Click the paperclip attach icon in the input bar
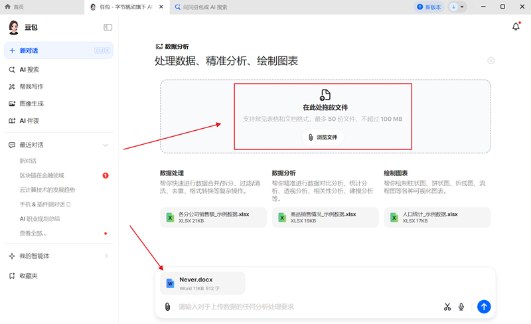531x324 pixels. (x=167, y=307)
